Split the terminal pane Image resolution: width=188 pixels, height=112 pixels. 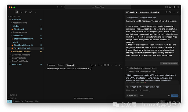(x=105, y=65)
